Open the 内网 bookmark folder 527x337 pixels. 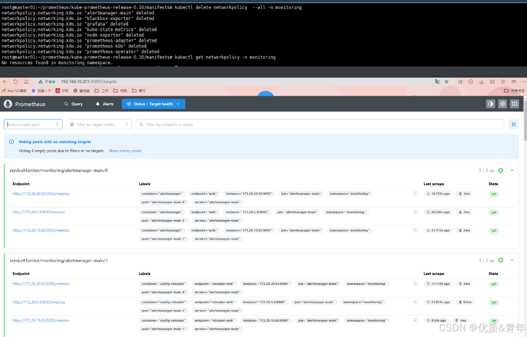pos(120,91)
